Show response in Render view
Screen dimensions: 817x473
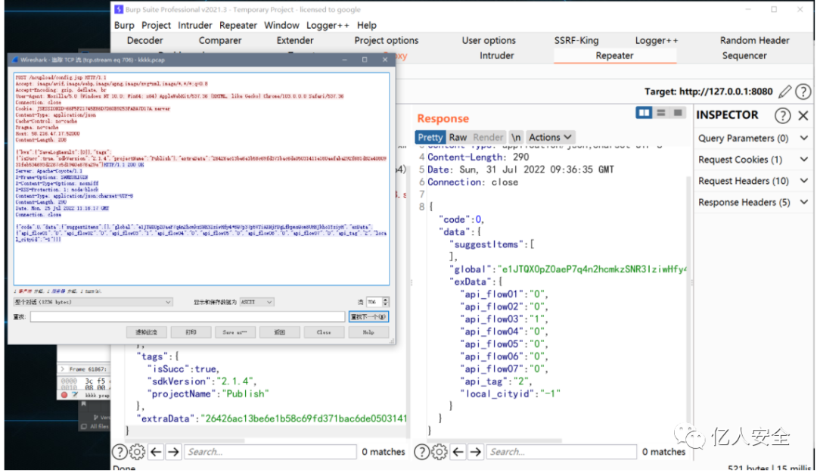click(x=488, y=137)
